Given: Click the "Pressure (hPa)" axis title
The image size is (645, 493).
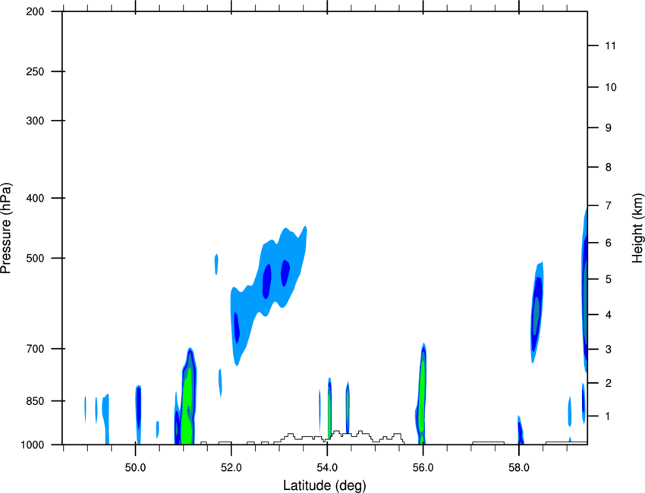Looking at the screenshot, I should [6, 228].
